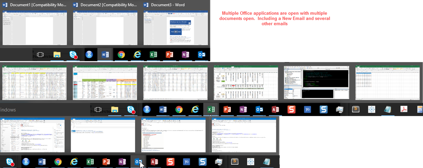Click blue Snagit Editor icon under Excel previews
This screenshot has height=168, width=423.
click(323, 109)
